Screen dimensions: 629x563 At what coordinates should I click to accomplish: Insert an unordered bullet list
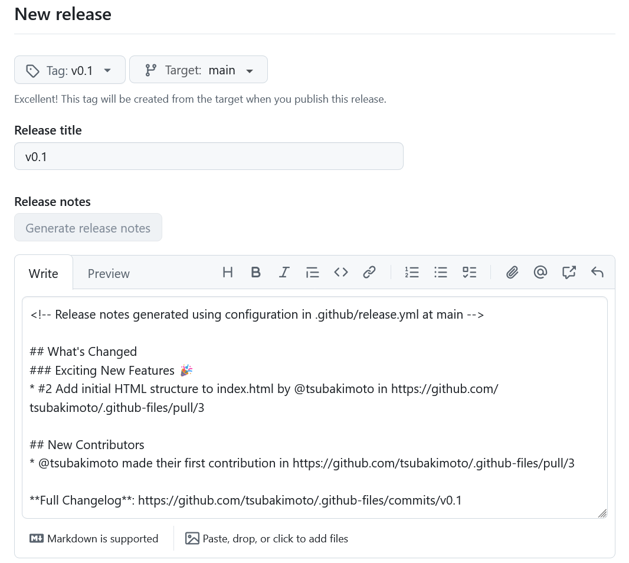click(440, 273)
